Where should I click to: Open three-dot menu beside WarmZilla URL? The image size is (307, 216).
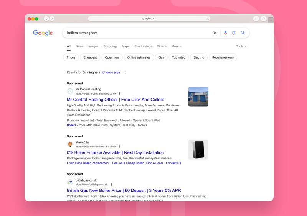point(120,147)
